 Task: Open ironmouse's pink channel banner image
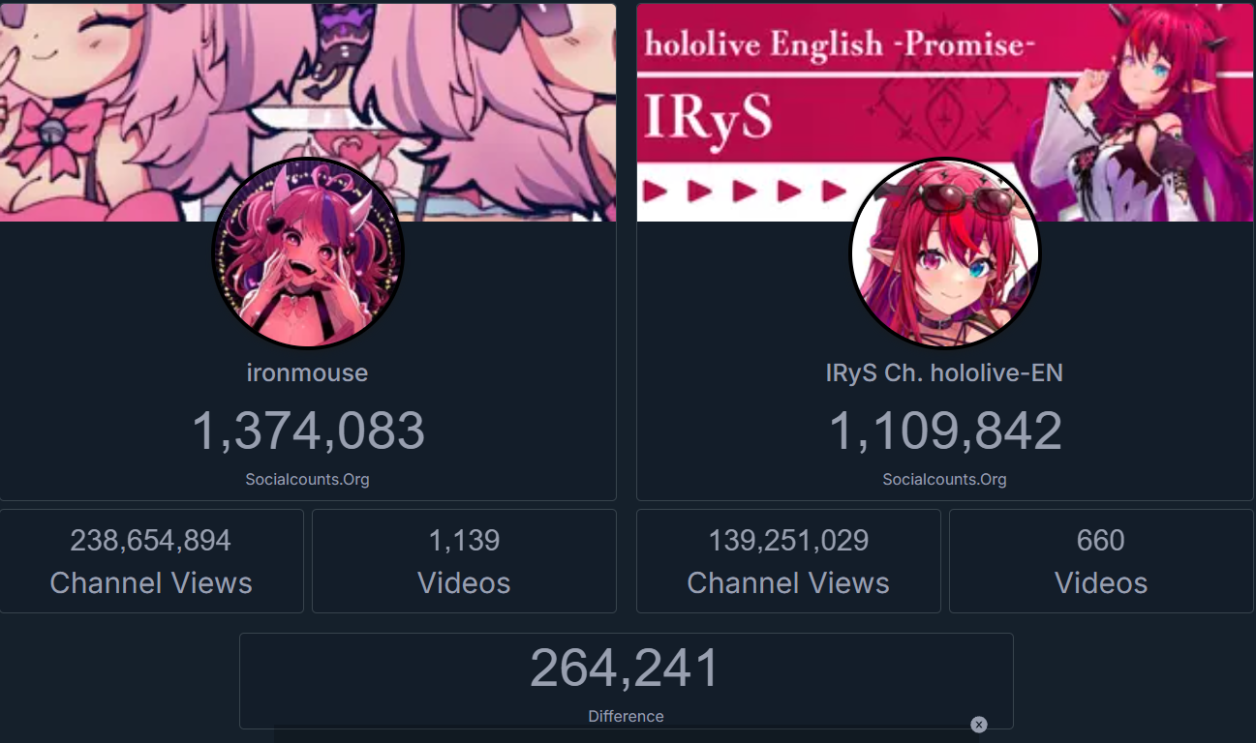pyautogui.click(x=308, y=112)
